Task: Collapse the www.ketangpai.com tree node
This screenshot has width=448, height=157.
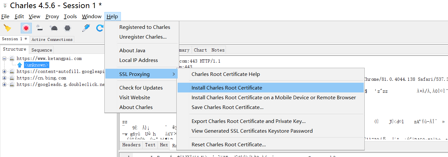Action: click(4, 59)
